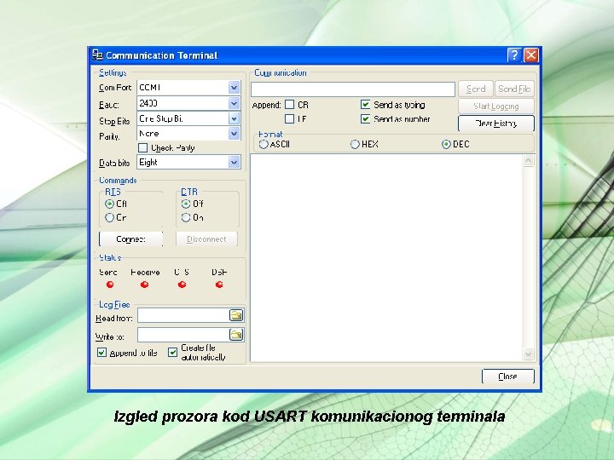Click the communication text input field
614x460 pixels.
(353, 89)
